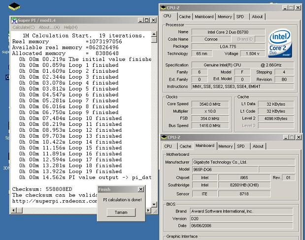The width and height of the screenshot is (305, 240).
Task: Click the BIOS Date field 06/06/2006
Action: 241,226
